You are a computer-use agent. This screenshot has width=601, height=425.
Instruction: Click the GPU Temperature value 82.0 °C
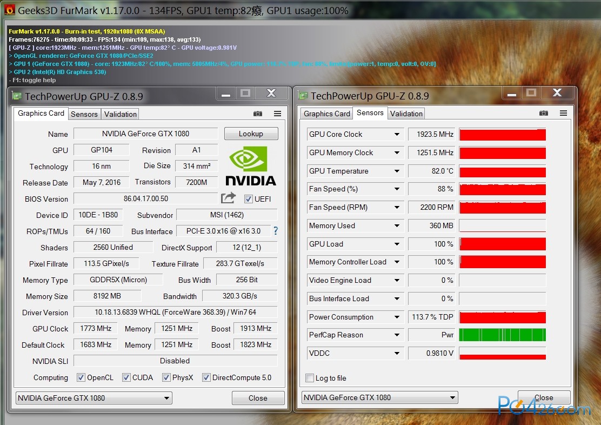[432, 171]
